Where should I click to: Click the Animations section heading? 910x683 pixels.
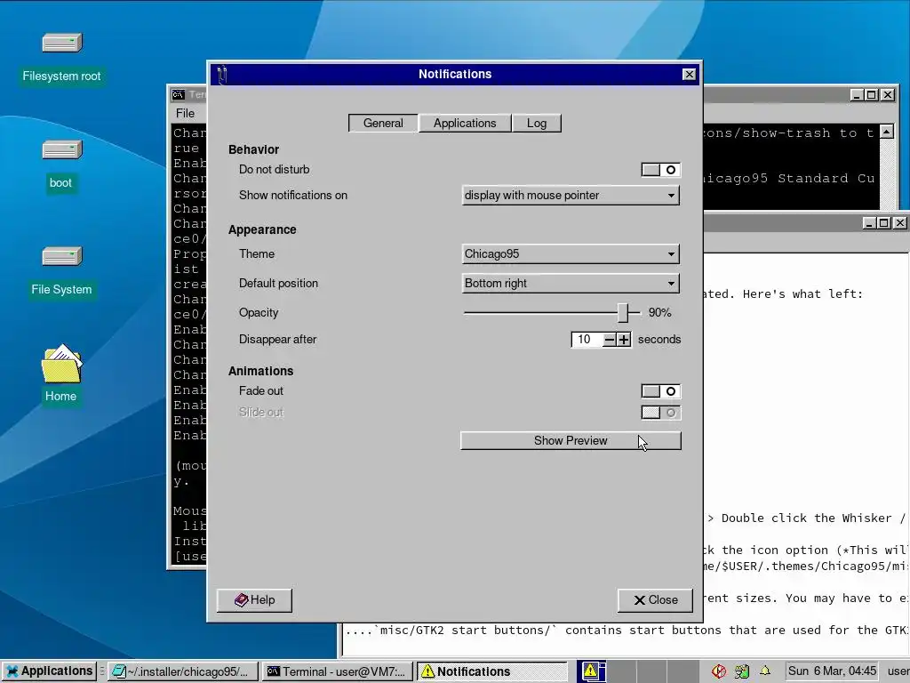point(260,371)
